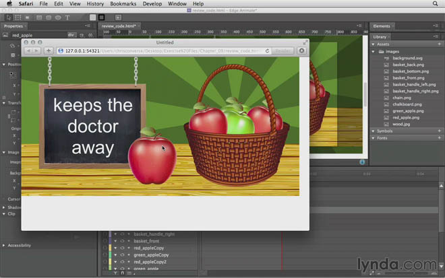Reload the page in Safari
445x278 pixels.
267,51
